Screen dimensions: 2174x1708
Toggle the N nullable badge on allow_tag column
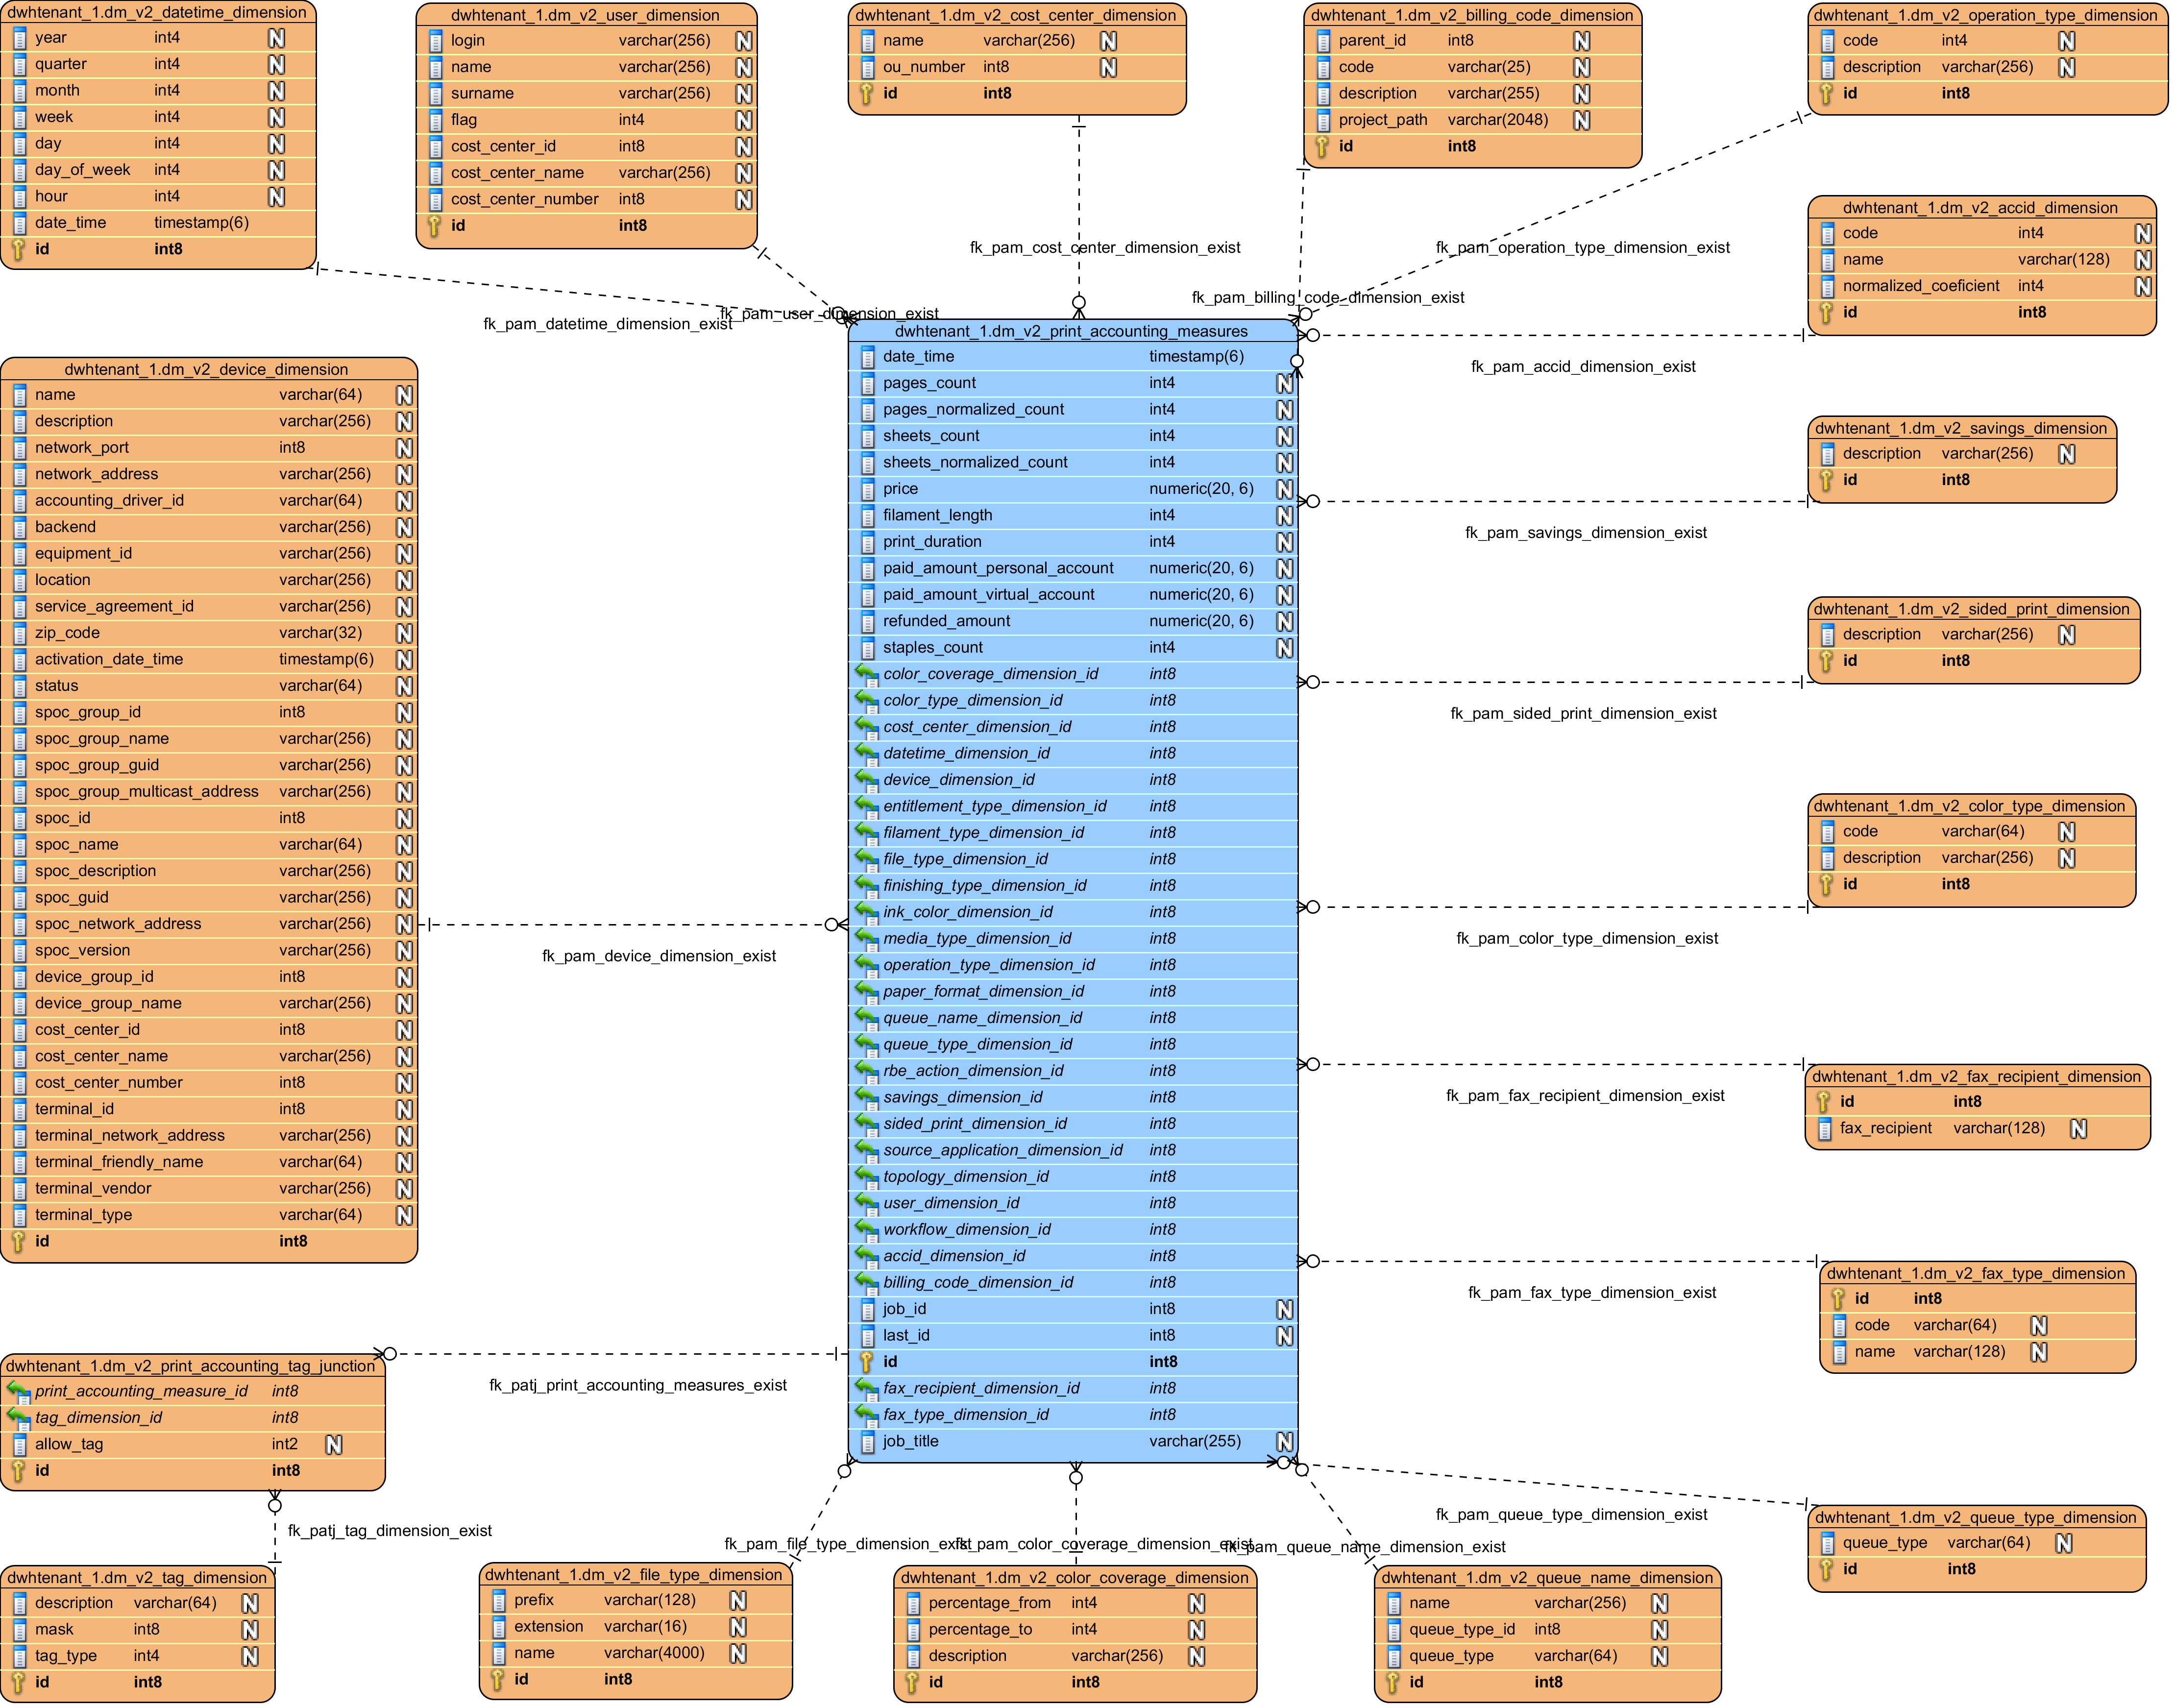pyautogui.click(x=334, y=1444)
